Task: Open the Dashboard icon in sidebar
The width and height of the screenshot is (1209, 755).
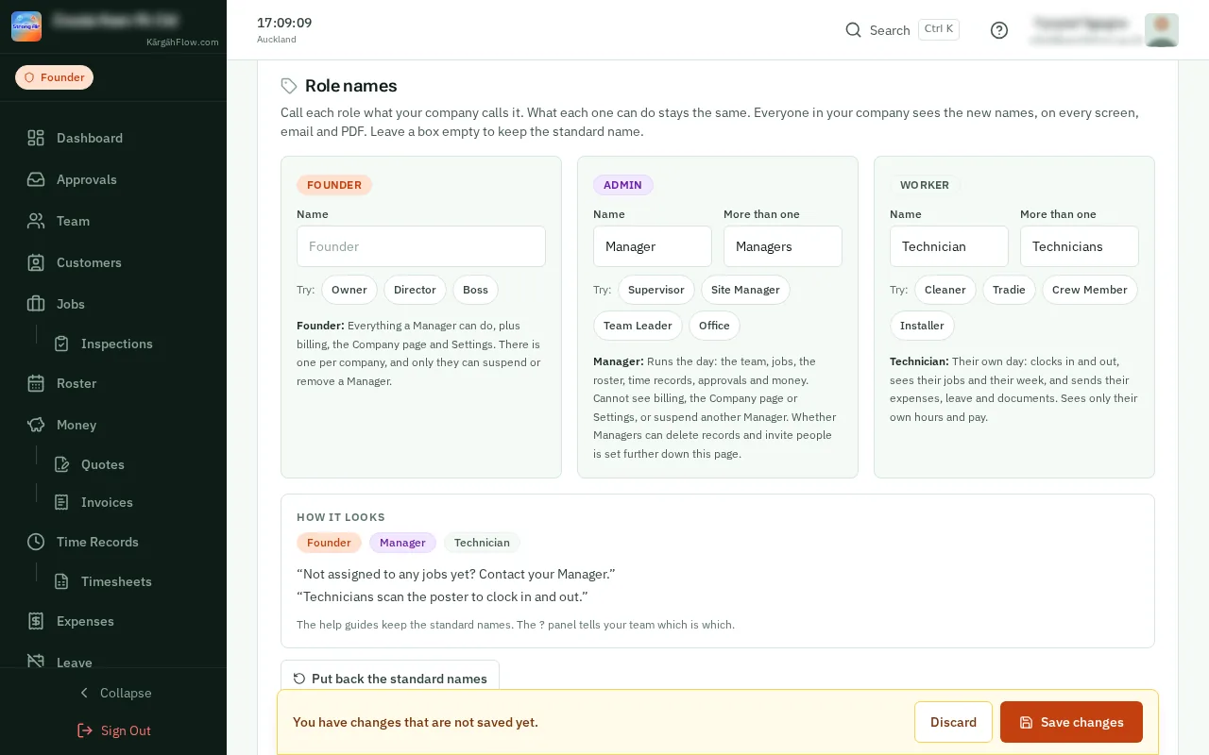Action: coord(36,138)
